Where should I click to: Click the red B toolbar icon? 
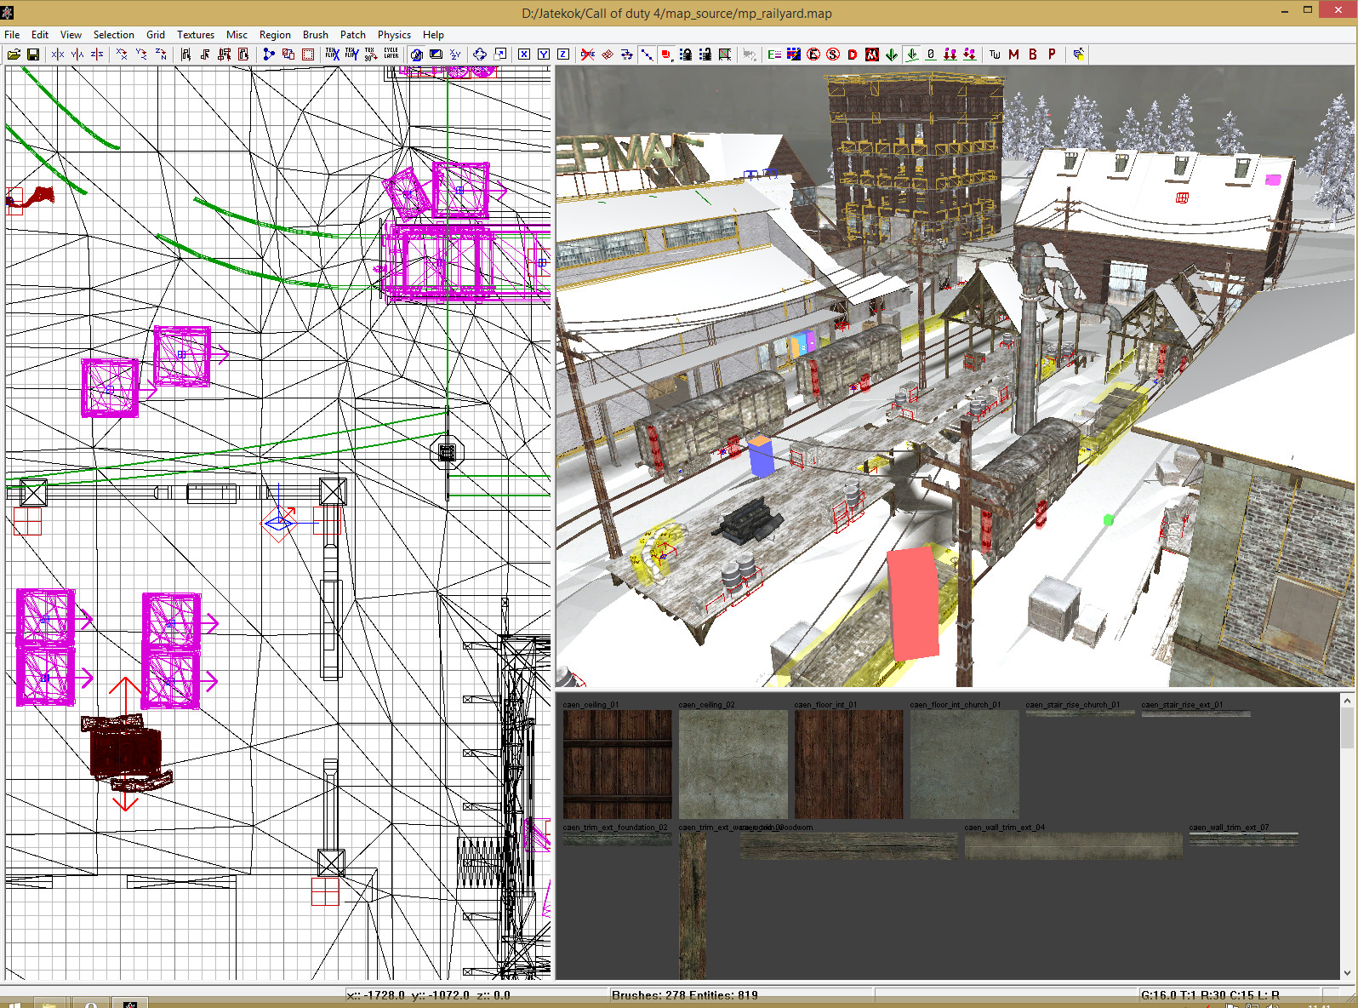click(x=1033, y=54)
